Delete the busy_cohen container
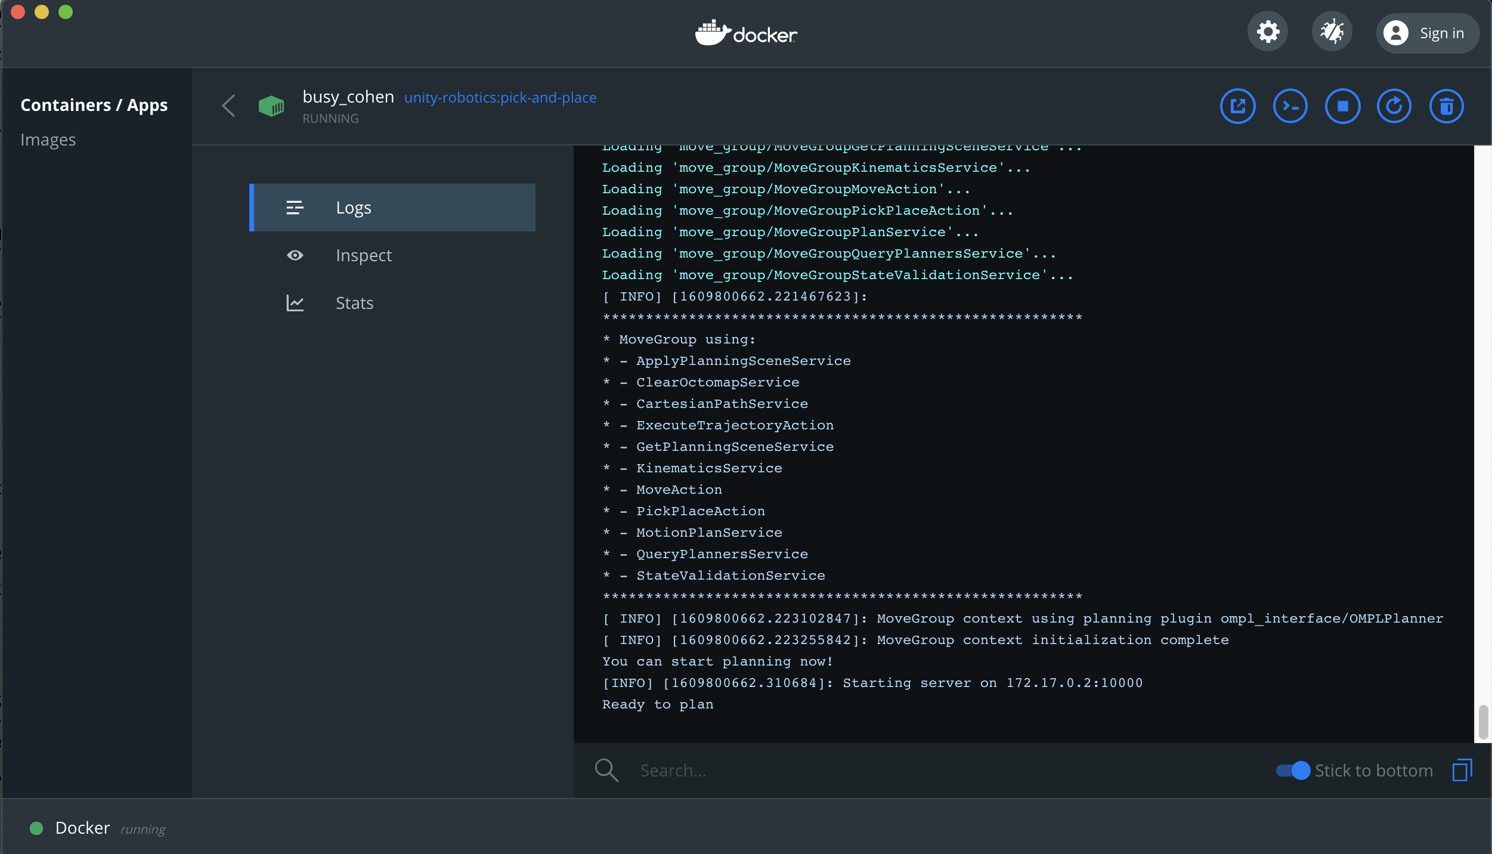The height and width of the screenshot is (854, 1492). [1446, 106]
